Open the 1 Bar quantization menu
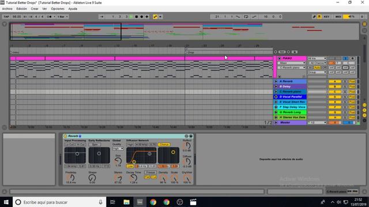The image size is (369, 207). tap(62, 17)
